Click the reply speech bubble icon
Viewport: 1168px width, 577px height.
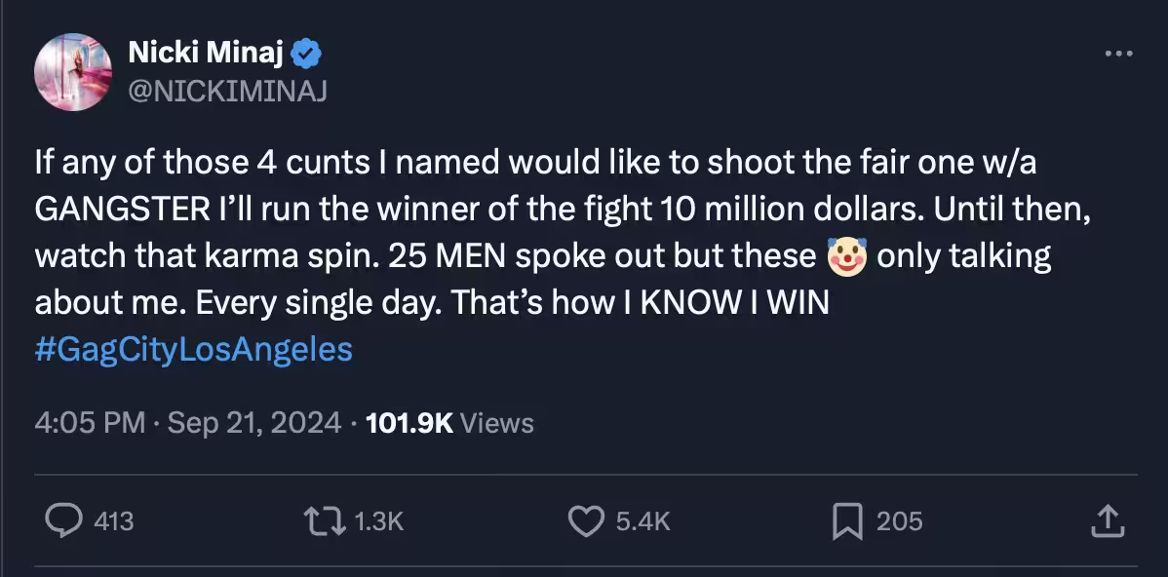pos(64,521)
